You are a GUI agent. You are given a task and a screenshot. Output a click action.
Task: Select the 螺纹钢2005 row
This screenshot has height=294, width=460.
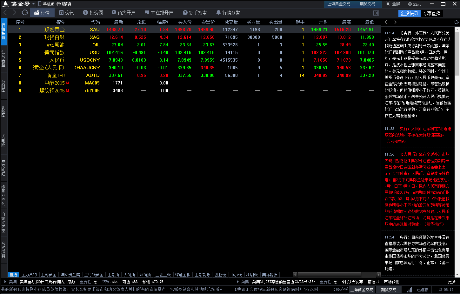pyautogui.click(x=194, y=90)
